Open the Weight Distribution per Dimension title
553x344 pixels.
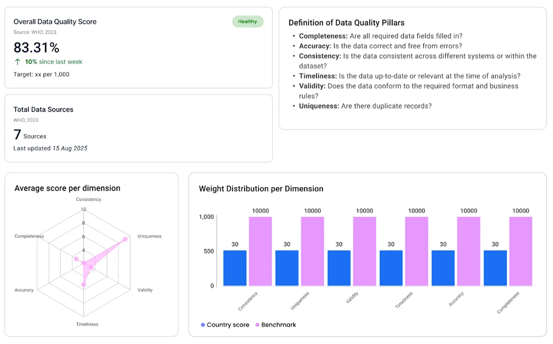pyautogui.click(x=261, y=189)
